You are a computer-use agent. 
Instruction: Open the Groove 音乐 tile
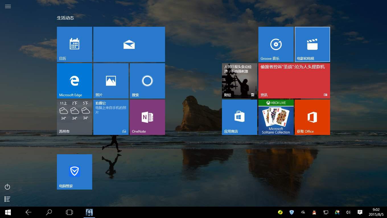tap(275, 44)
